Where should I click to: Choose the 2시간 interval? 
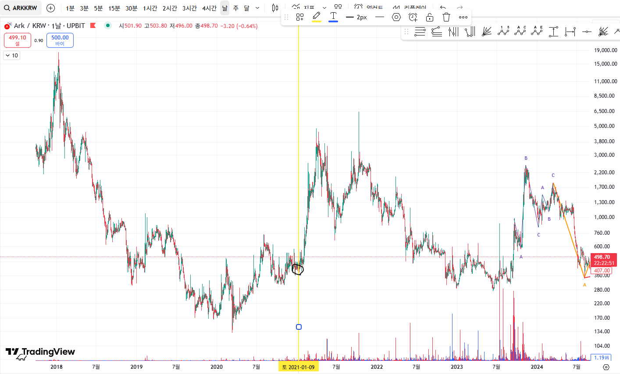coord(170,8)
